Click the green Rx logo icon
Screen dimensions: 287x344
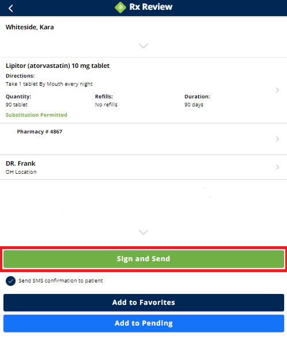coord(120,7)
